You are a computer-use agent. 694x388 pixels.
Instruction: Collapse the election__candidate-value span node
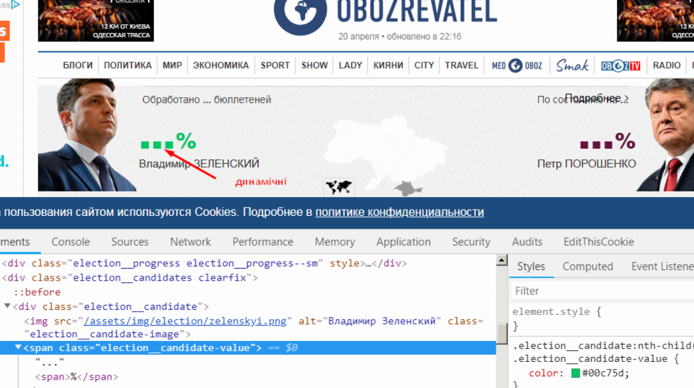pyautogui.click(x=18, y=347)
